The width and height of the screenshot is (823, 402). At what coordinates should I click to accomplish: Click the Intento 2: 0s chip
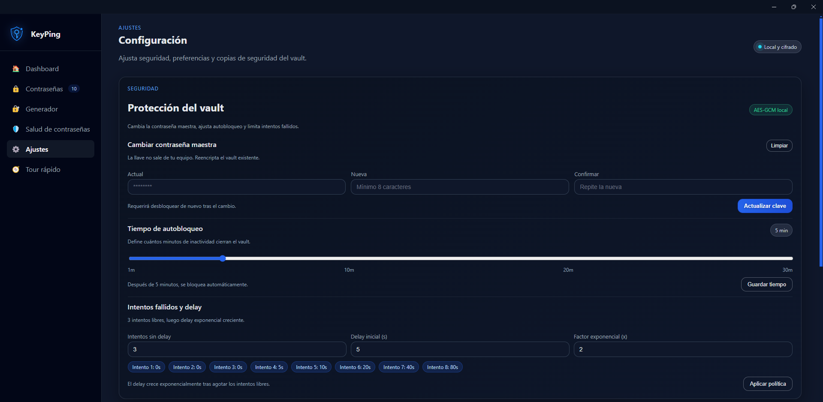pyautogui.click(x=187, y=367)
